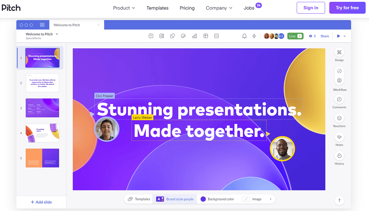The image size is (369, 211).
Task: Close the Welcome to Pitch tab
Action: click(99, 25)
